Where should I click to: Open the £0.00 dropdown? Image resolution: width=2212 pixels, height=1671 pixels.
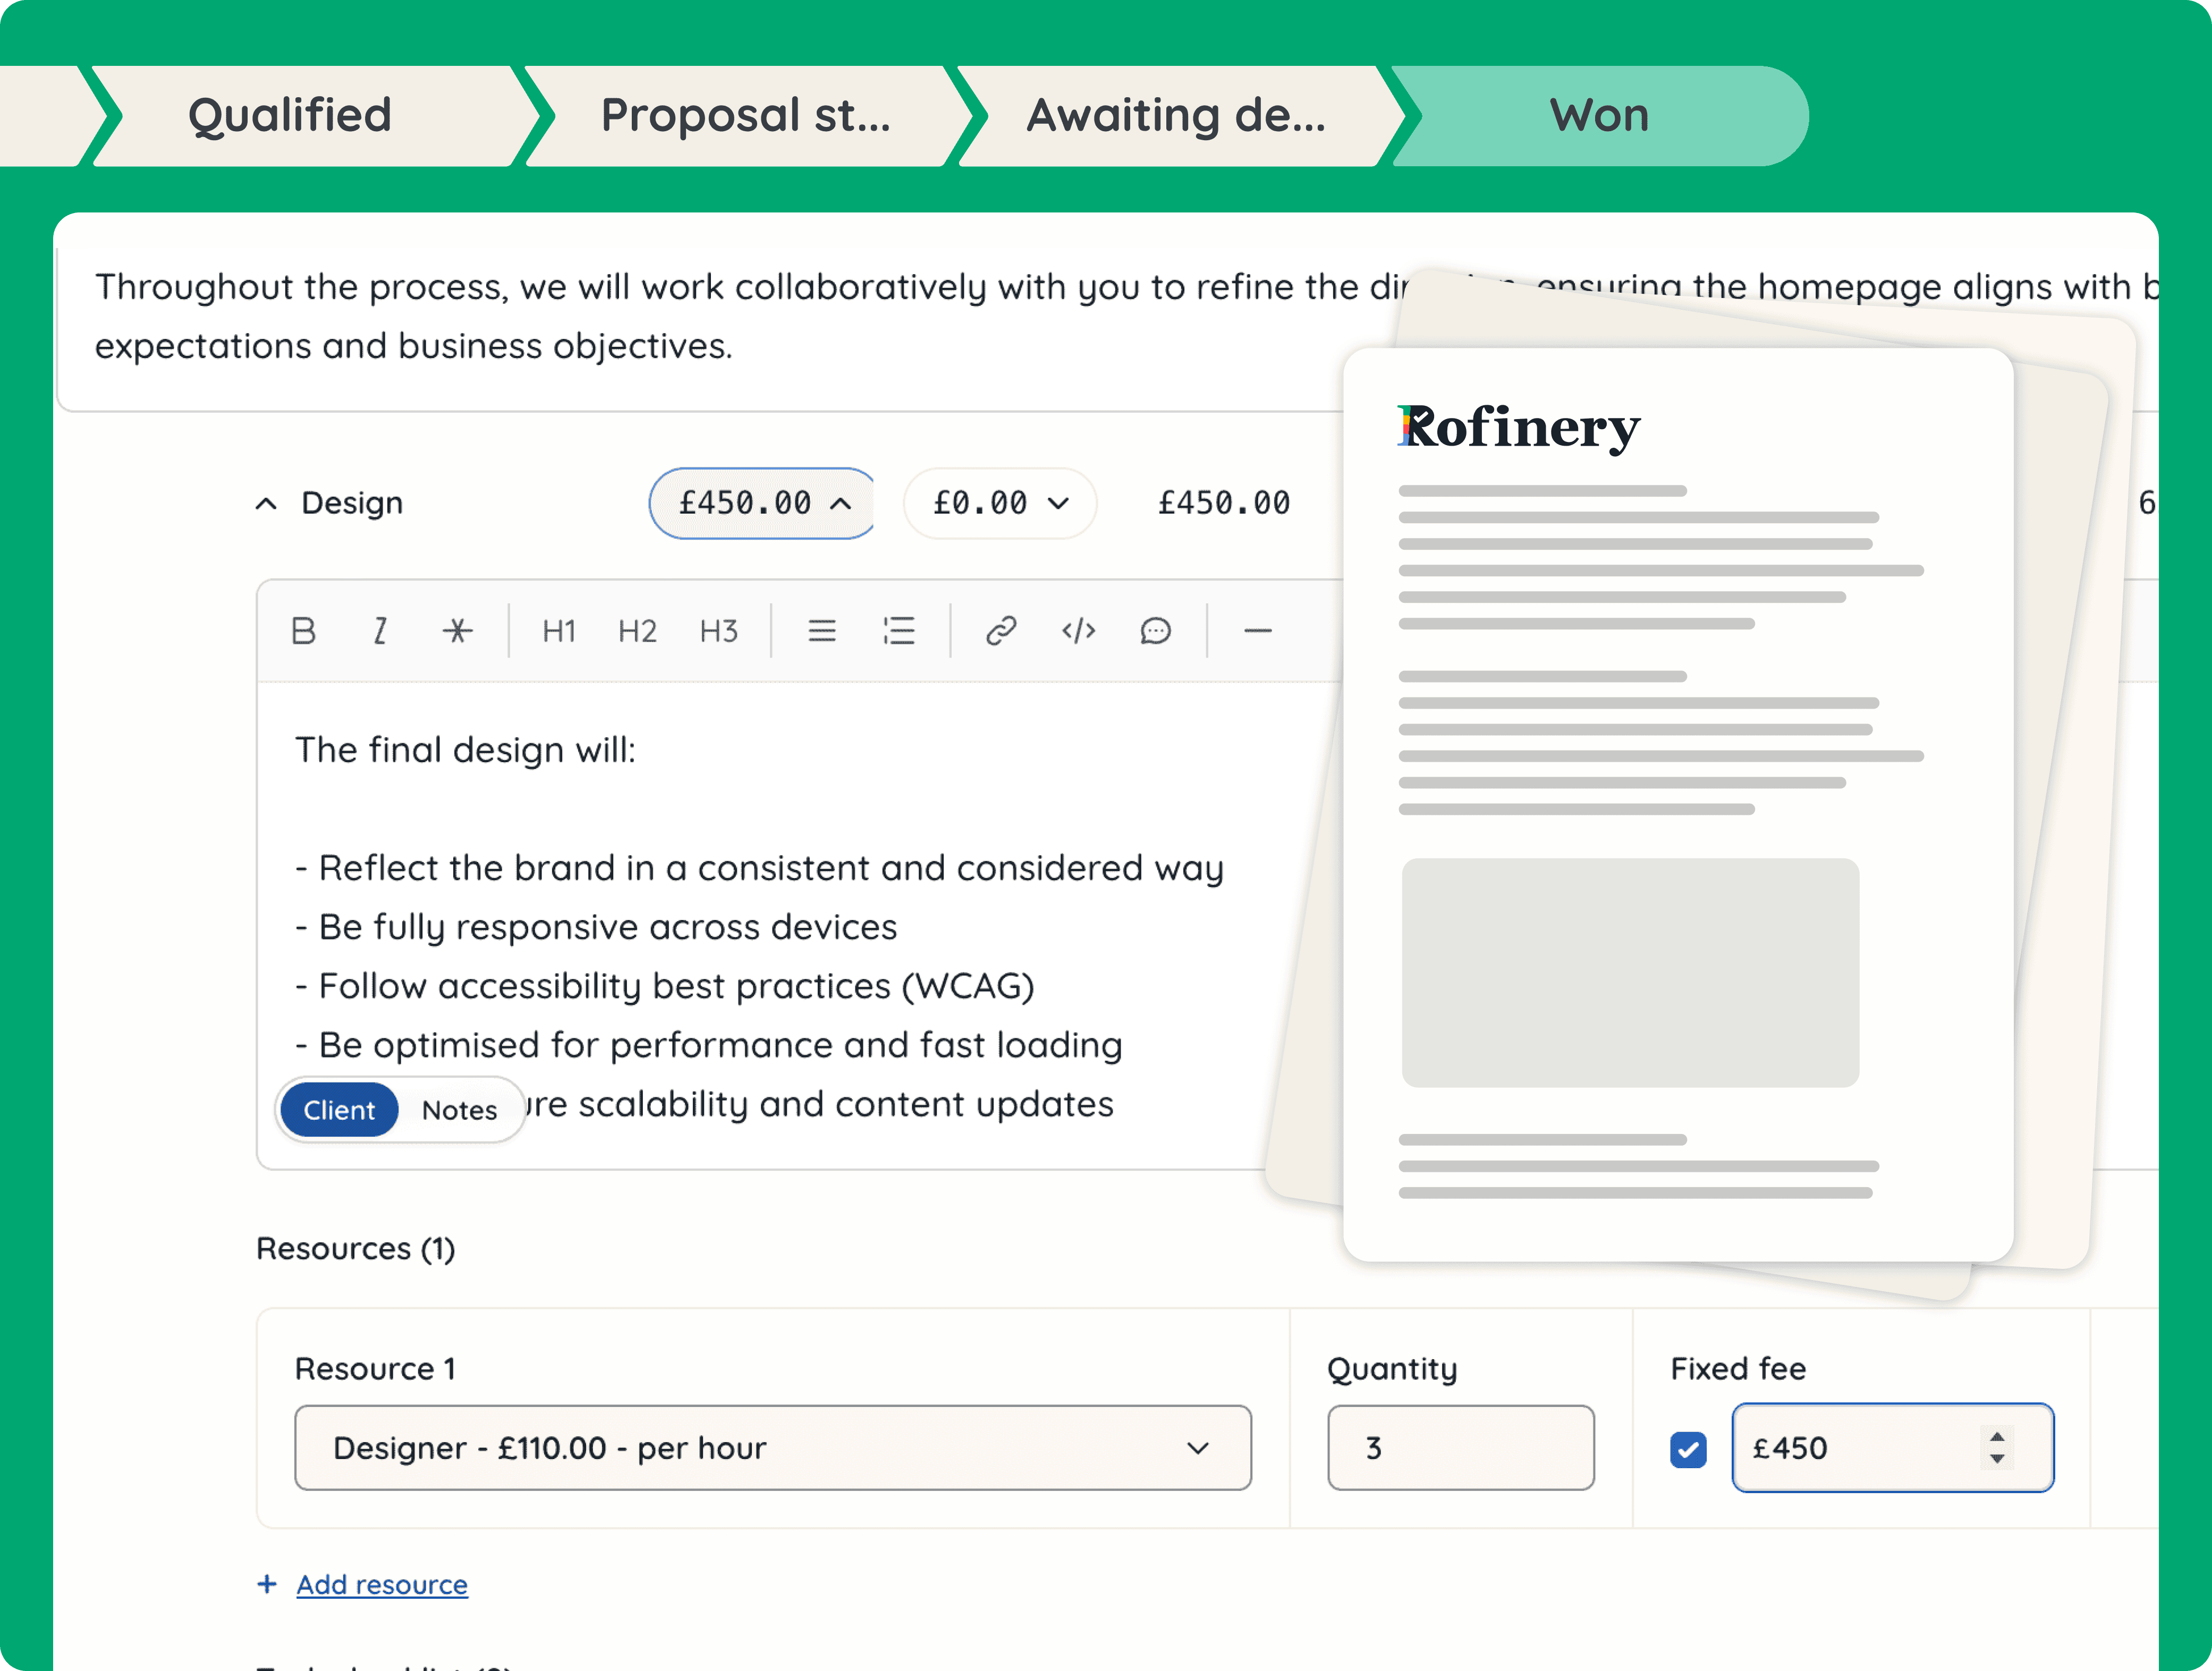click(x=1000, y=504)
